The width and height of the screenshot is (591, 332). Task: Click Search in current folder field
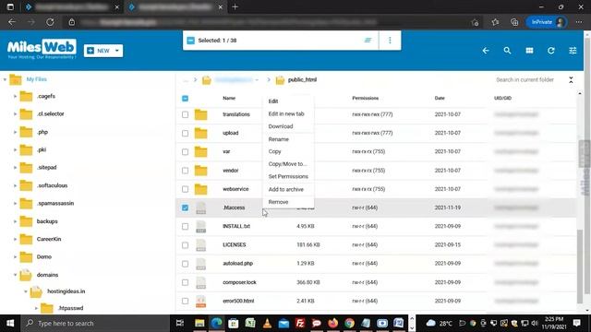click(x=525, y=80)
